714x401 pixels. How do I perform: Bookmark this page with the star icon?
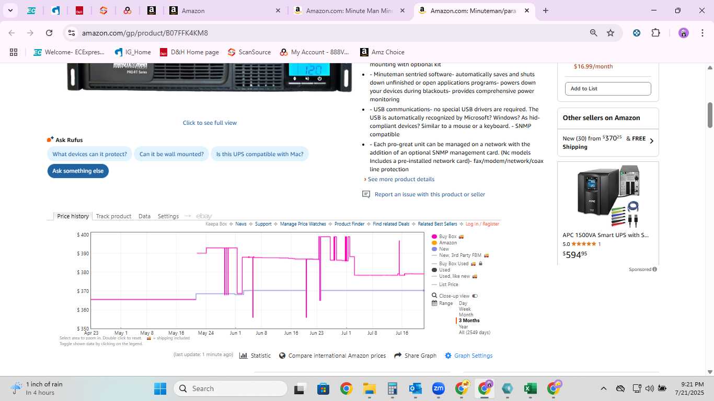tap(611, 33)
